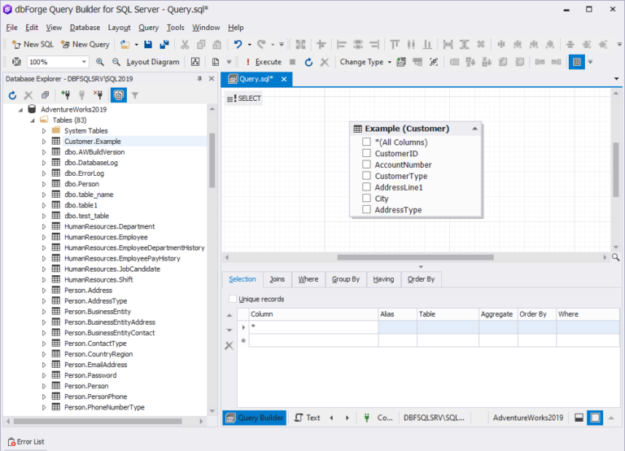The width and height of the screenshot is (625, 451).
Task: Click the undo arrow icon
Action: [238, 44]
